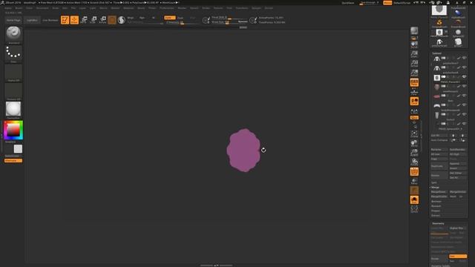Select the Rotate transform tool
This screenshot has height=267, width=475.
102,20
